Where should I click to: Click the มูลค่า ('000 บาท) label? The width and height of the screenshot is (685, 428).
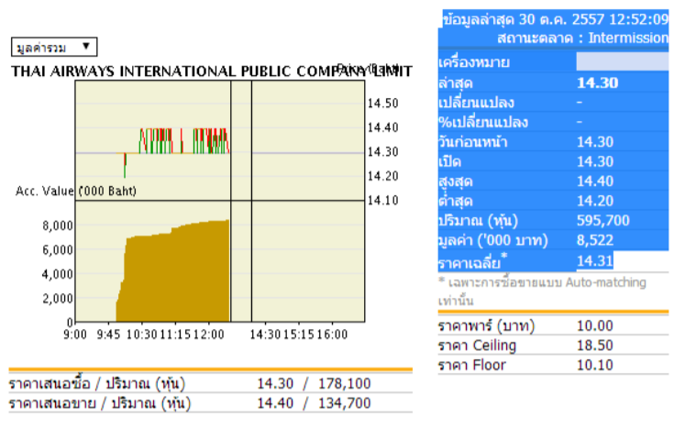click(x=493, y=240)
